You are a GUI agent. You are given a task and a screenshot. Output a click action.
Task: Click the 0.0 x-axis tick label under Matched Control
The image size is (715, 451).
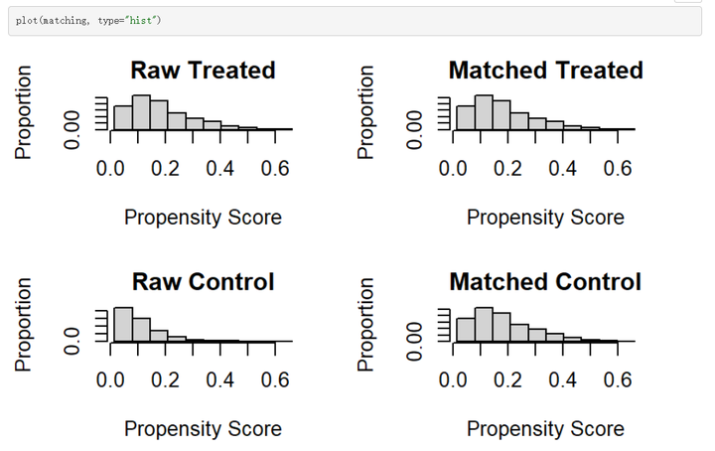(454, 380)
